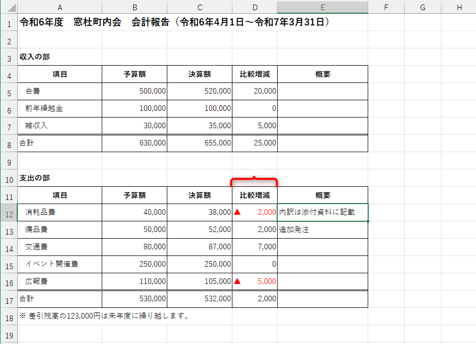Select row 17 header
The width and height of the screenshot is (476, 344).
click(9, 299)
